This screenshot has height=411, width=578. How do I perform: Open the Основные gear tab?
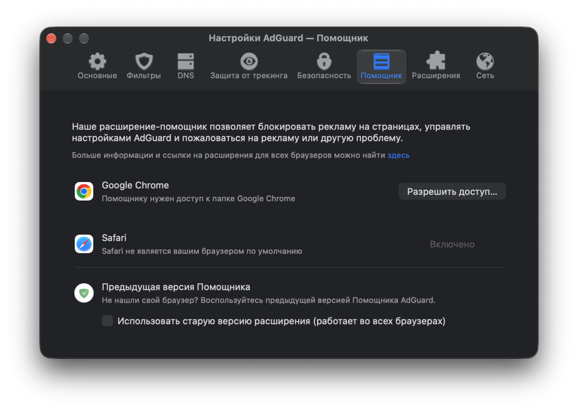97,67
